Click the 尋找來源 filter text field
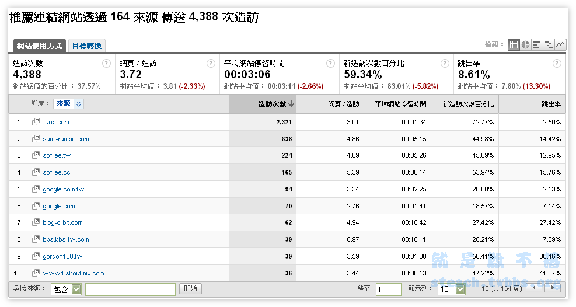The height and width of the screenshot is (307, 576). pos(130,289)
